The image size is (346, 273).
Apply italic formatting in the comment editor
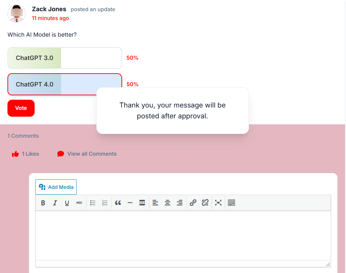tap(55, 202)
